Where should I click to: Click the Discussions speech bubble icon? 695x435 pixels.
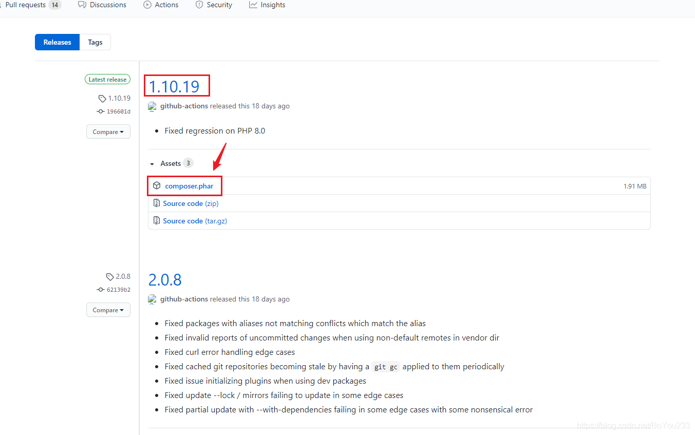click(81, 5)
